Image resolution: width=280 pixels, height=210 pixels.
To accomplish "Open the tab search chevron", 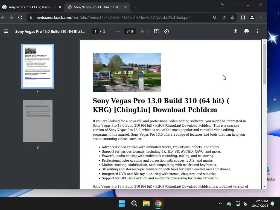I will tap(223, 4).
